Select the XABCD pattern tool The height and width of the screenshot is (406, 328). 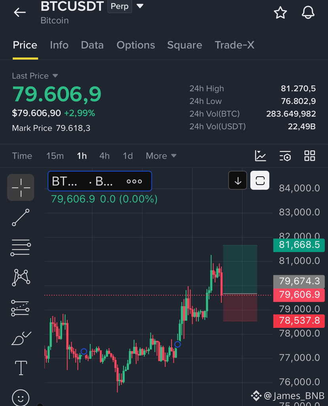[21, 278]
